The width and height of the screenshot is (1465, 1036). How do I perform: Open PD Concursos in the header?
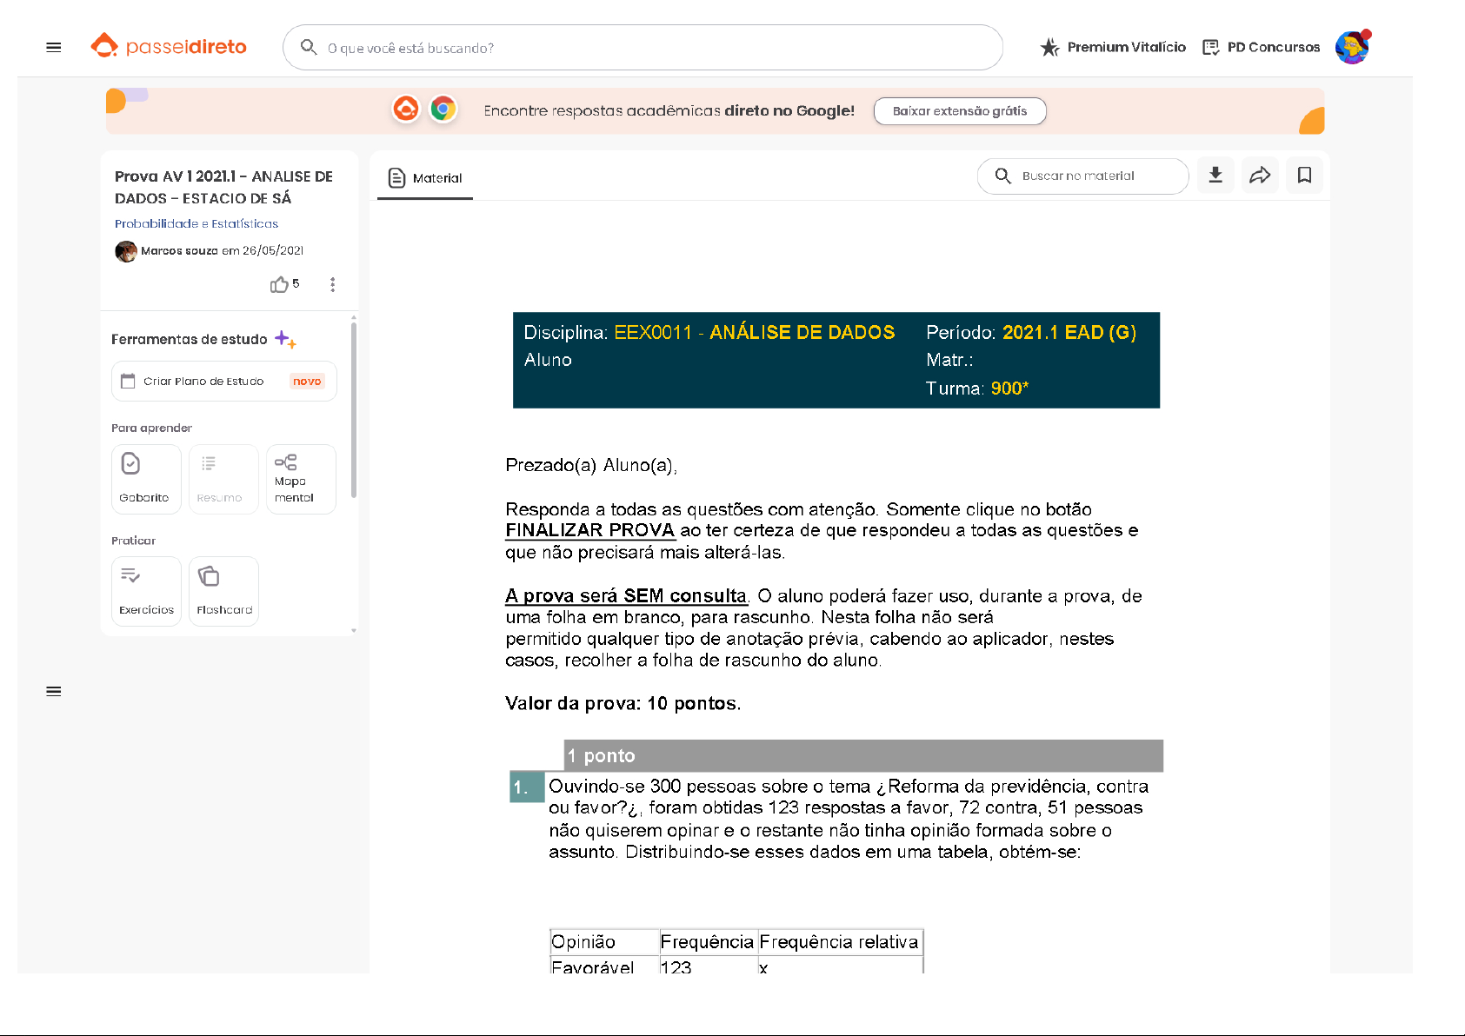(x=1261, y=48)
